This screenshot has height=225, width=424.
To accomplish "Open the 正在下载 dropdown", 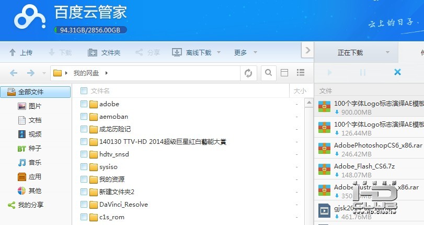I will click(x=387, y=52).
